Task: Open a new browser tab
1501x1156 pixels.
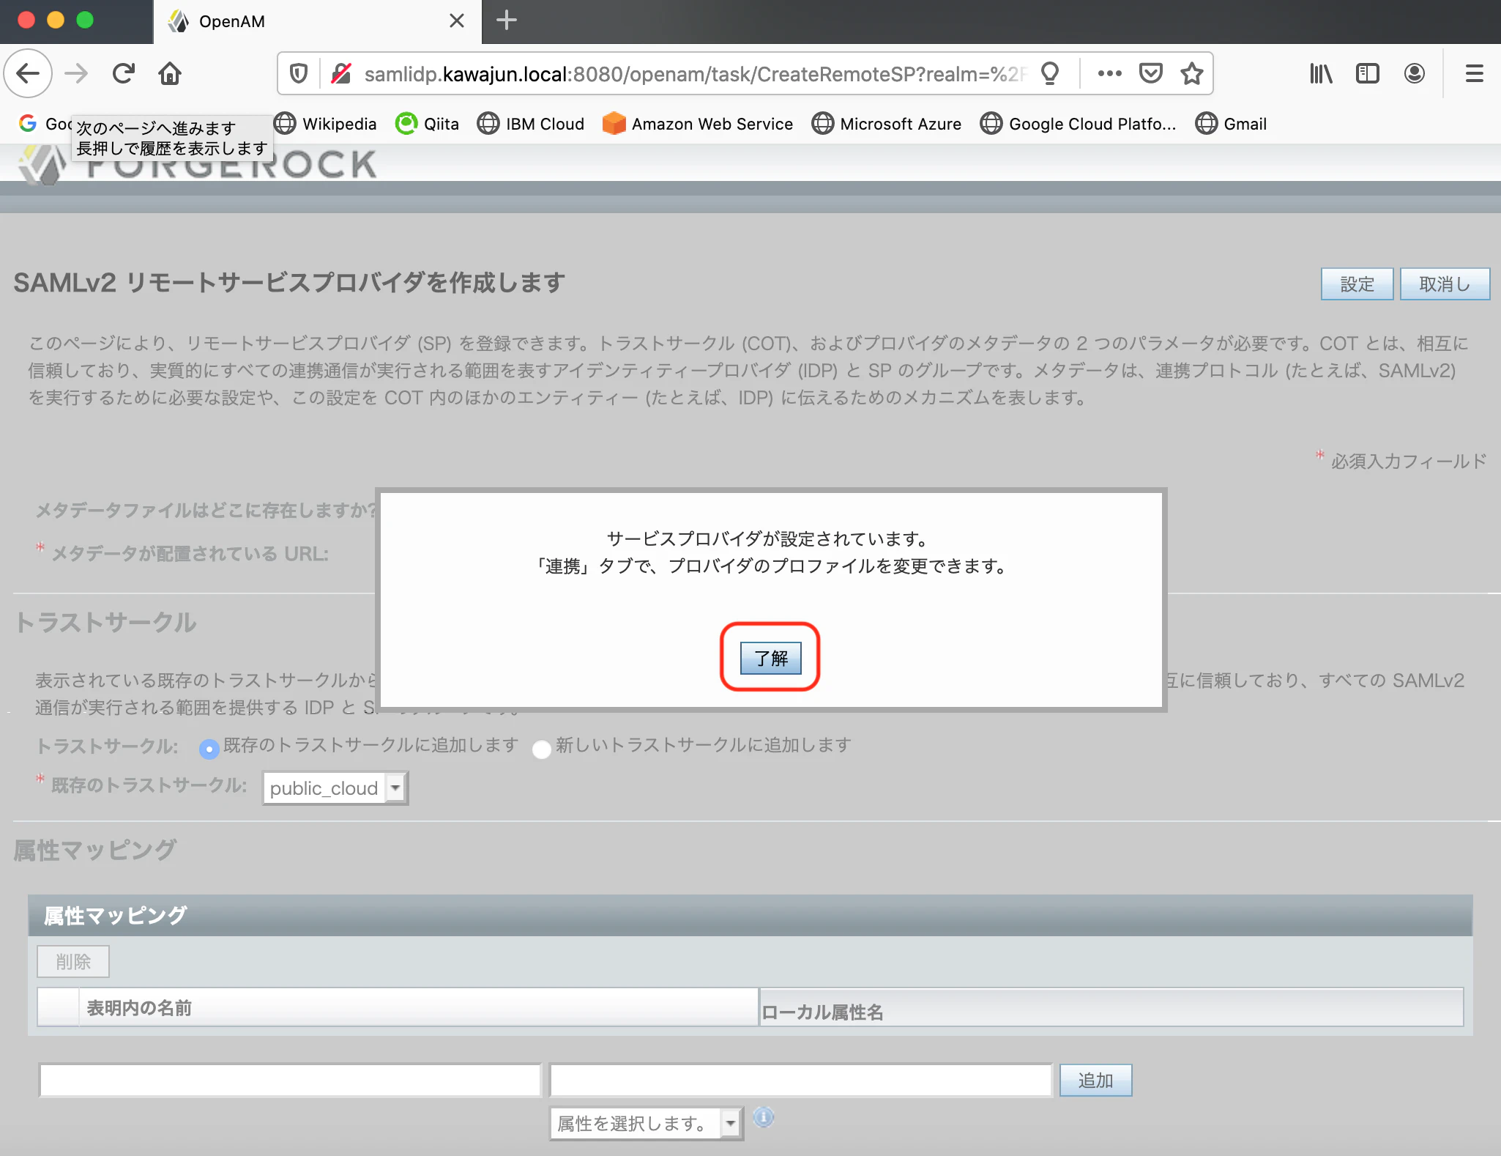Action: coord(507,21)
